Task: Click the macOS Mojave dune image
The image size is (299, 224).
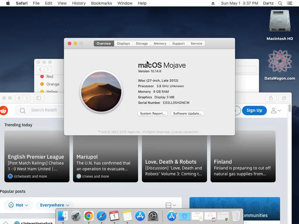Action: tap(101, 92)
